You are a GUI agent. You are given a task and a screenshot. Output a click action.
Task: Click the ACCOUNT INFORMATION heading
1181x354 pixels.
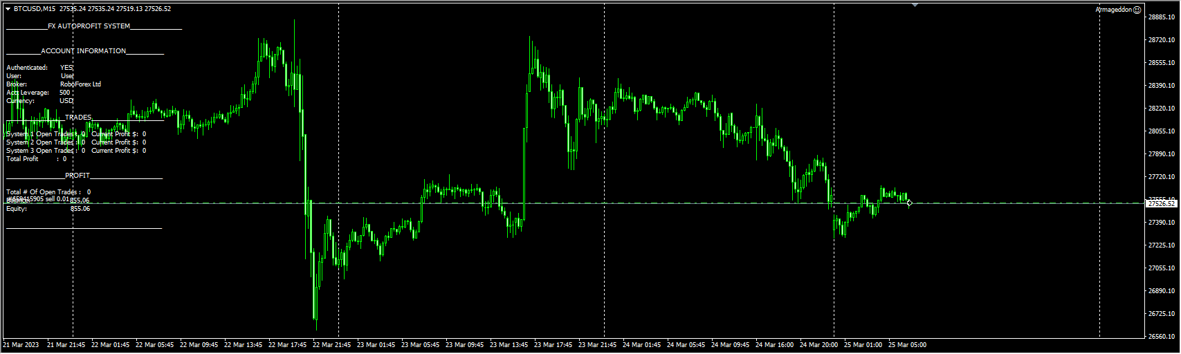83,51
